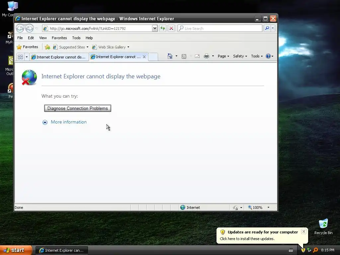Open the tab list dropdown arrow
The width and height of the screenshot is (340, 255).
point(27,57)
